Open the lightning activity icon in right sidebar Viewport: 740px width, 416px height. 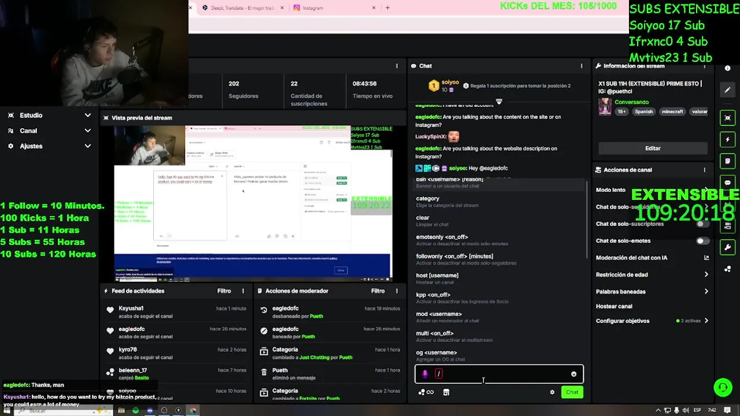[x=727, y=139]
